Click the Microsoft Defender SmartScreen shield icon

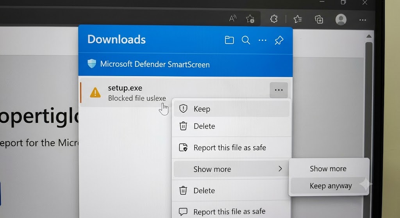pyautogui.click(x=92, y=64)
